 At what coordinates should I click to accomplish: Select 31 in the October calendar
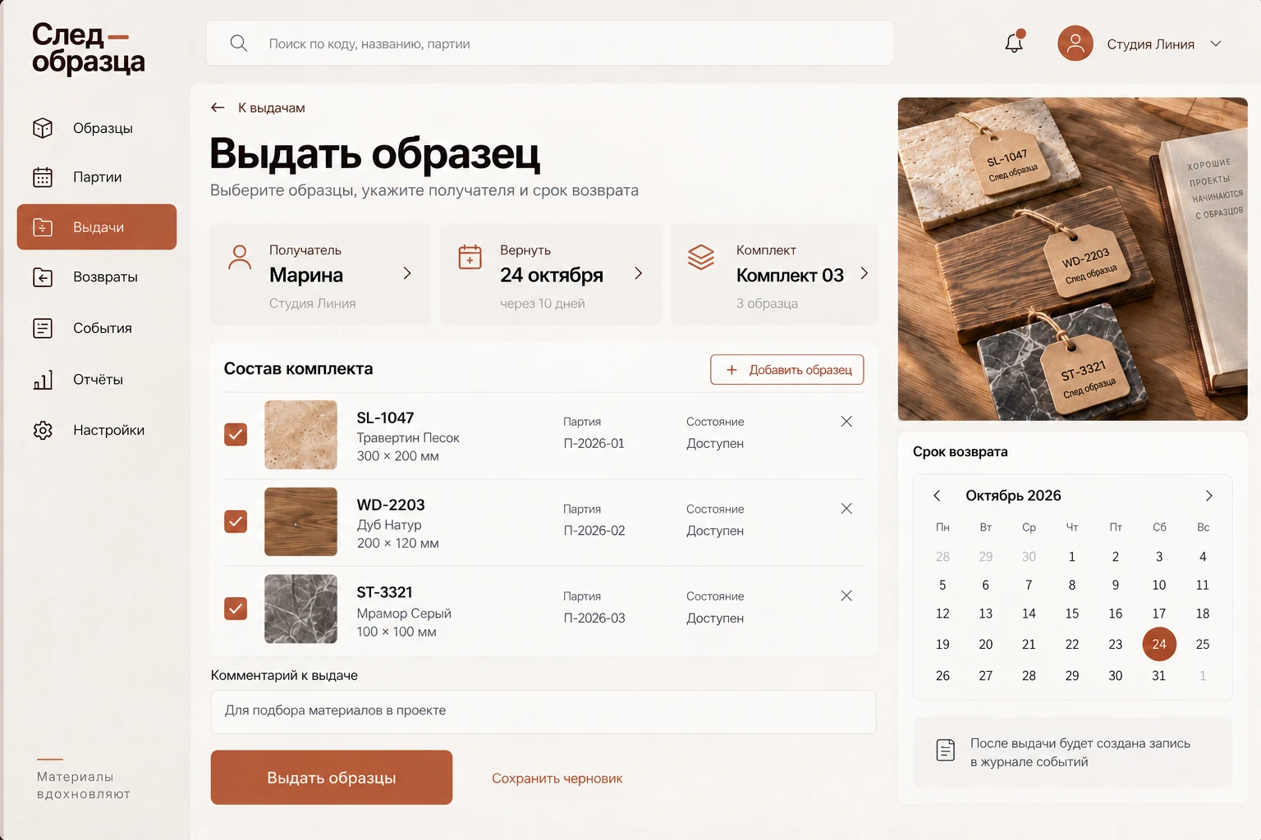pos(1159,676)
